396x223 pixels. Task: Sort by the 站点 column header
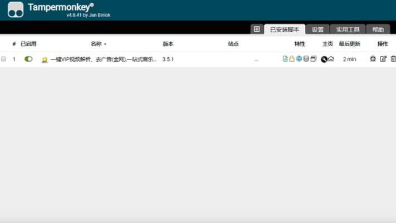[233, 44]
